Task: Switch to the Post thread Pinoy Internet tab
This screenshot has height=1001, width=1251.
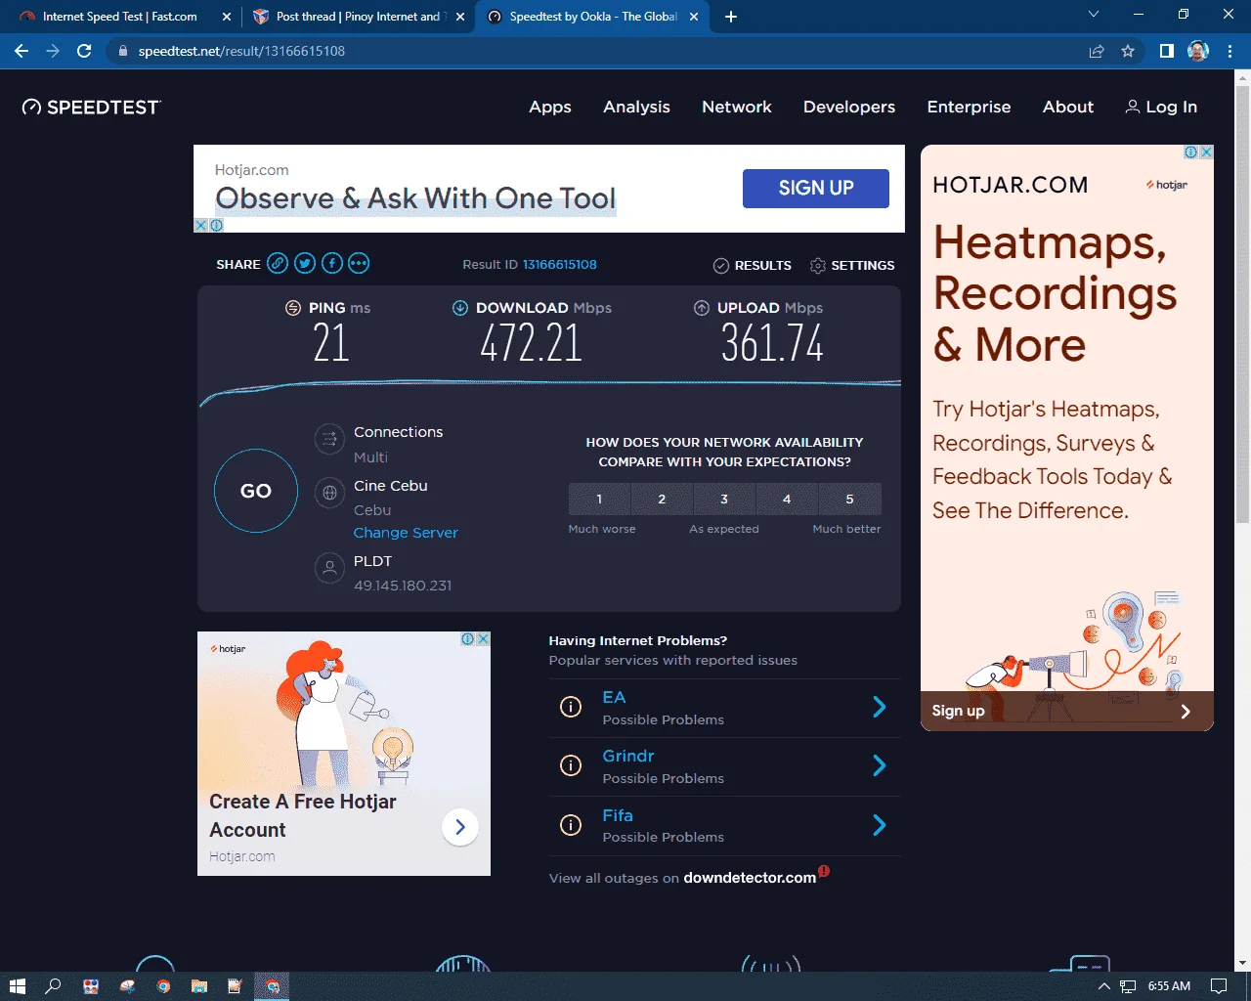Action: pyautogui.click(x=358, y=17)
